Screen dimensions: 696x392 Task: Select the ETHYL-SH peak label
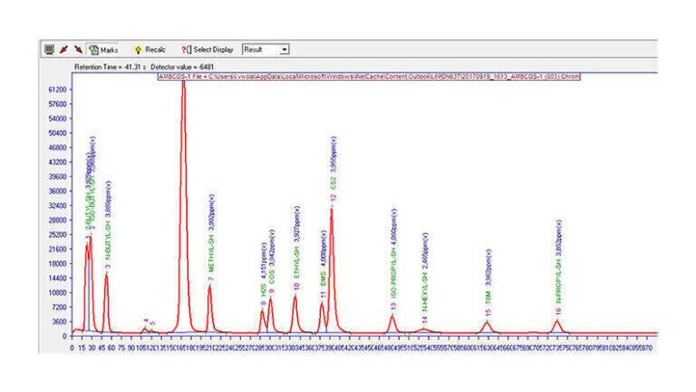(x=296, y=262)
